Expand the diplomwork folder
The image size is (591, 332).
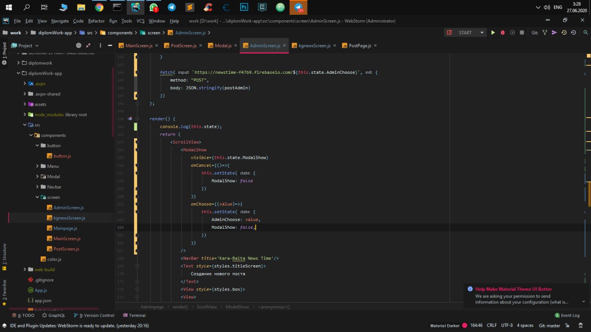pyautogui.click(x=18, y=63)
